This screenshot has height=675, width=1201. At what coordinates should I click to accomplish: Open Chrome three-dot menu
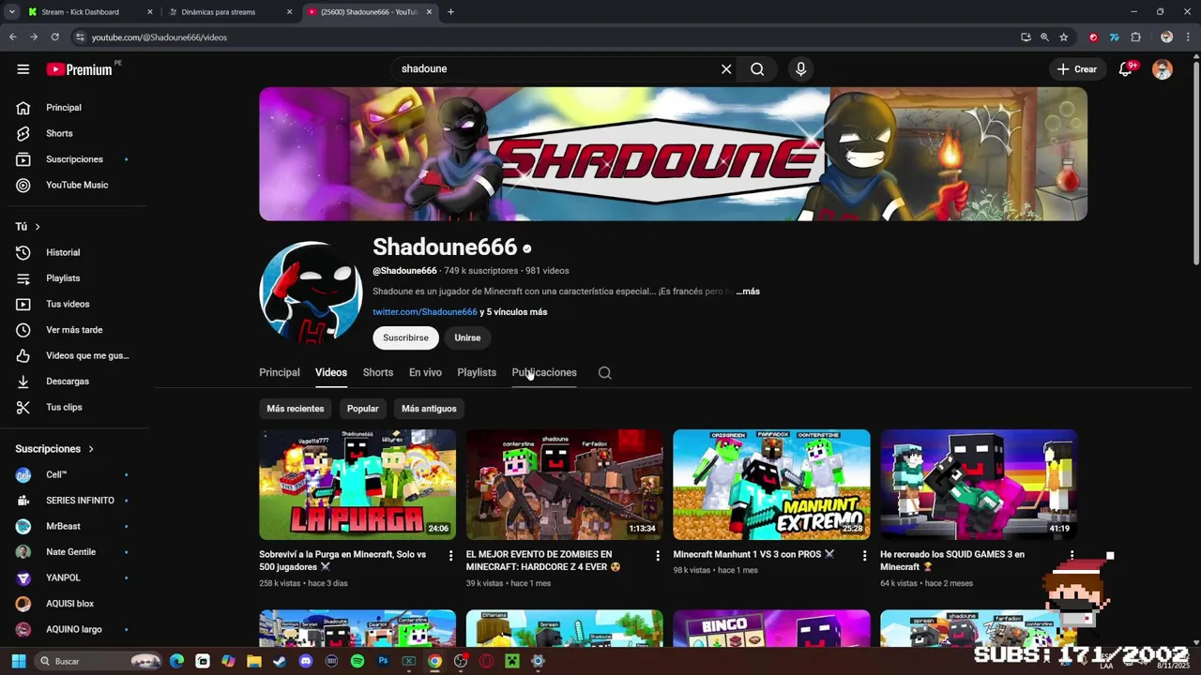tap(1187, 37)
